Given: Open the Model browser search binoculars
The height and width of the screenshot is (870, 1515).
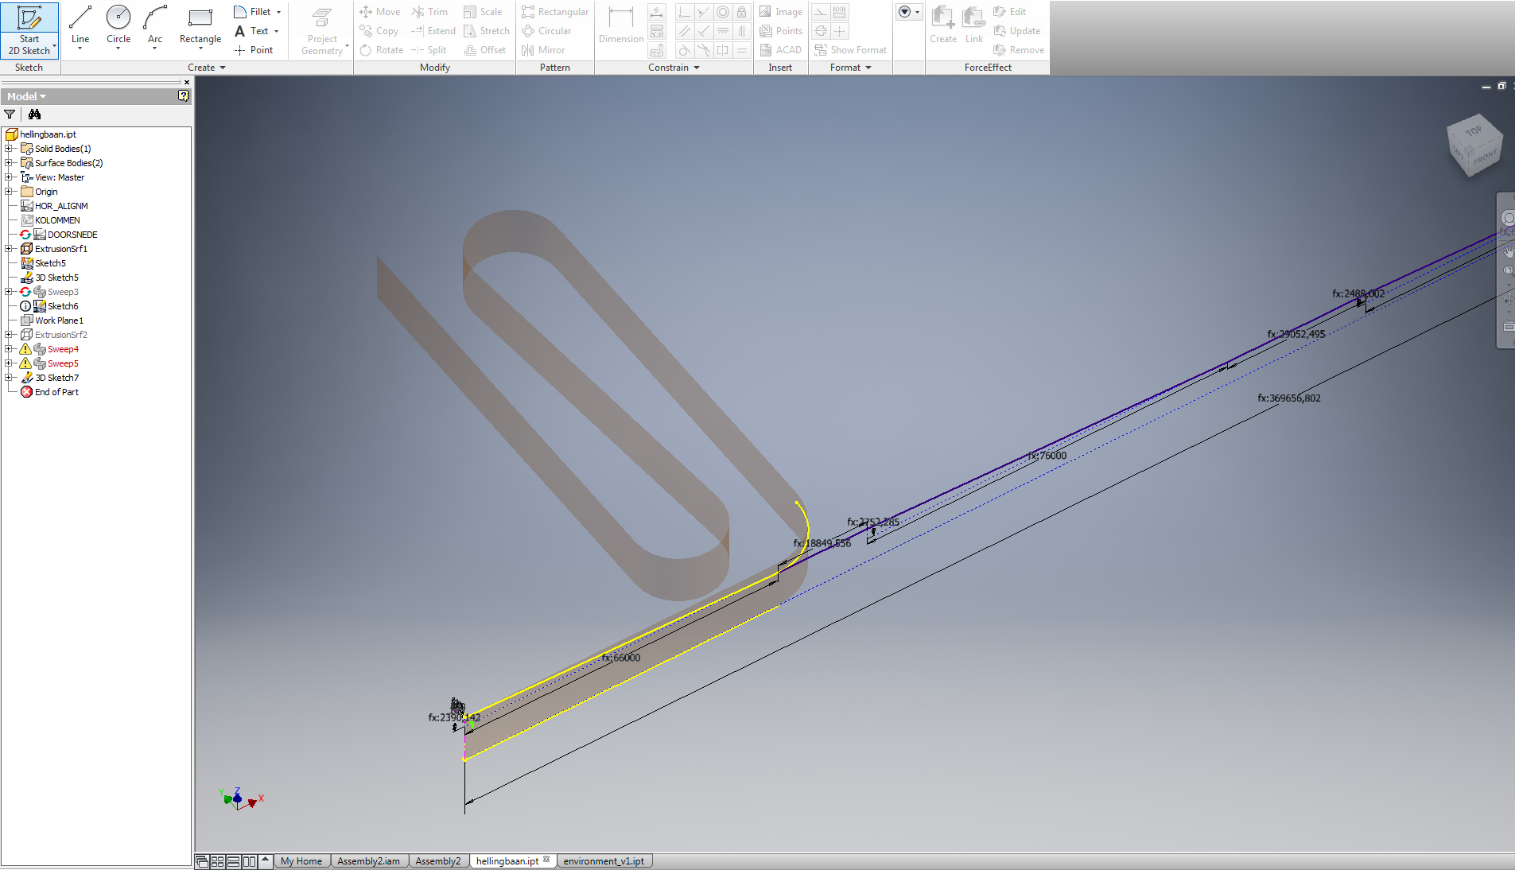Looking at the screenshot, I should click(35, 115).
